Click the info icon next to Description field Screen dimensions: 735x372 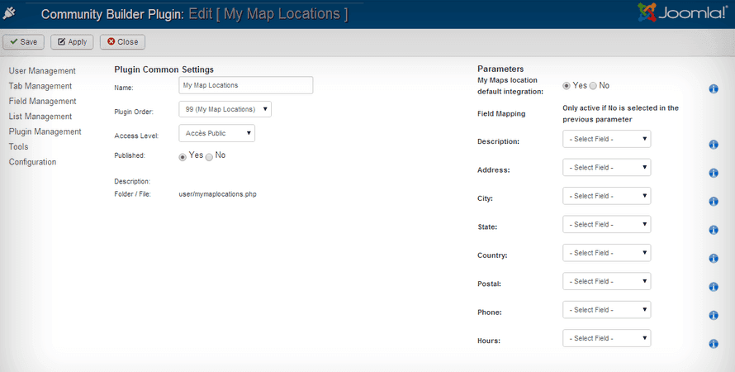click(713, 145)
